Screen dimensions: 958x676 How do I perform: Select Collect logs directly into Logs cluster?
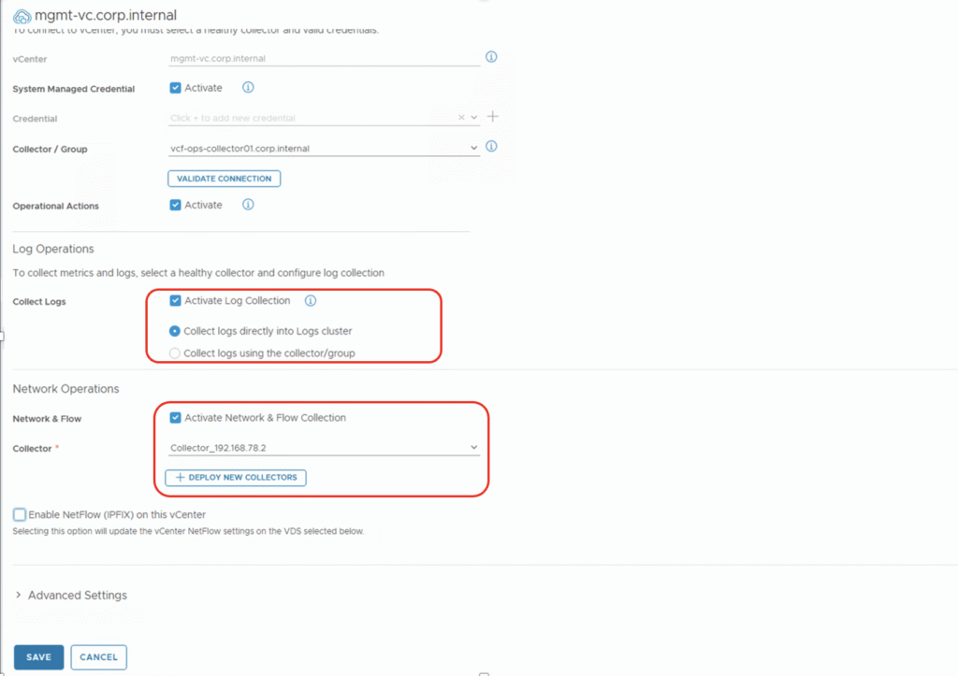click(174, 331)
